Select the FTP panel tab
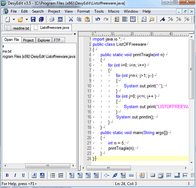 click(57, 40)
